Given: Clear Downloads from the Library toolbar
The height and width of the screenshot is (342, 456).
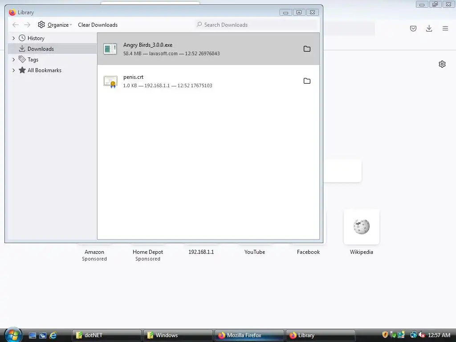Looking at the screenshot, I should pos(98,25).
